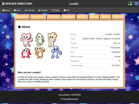Screen dimensions: 139x104
Task: Click the About info circle icon
Action: click(x=15, y=10)
